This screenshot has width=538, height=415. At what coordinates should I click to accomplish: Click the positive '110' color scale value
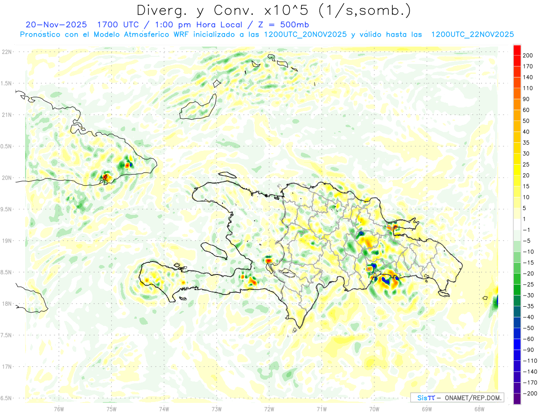[529, 88]
